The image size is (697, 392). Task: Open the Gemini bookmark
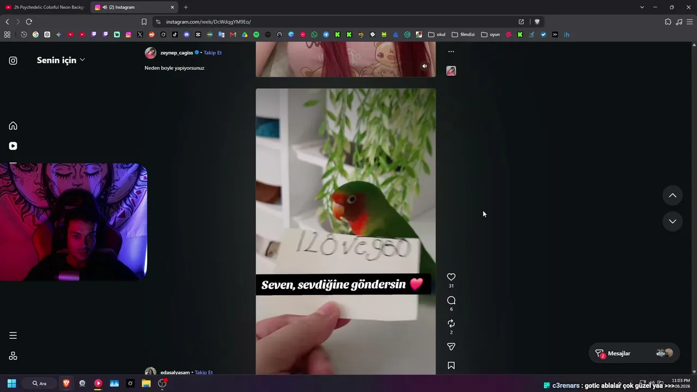(x=59, y=34)
